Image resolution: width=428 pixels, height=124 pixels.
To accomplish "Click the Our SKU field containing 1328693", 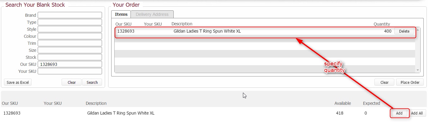I will [70, 64].
